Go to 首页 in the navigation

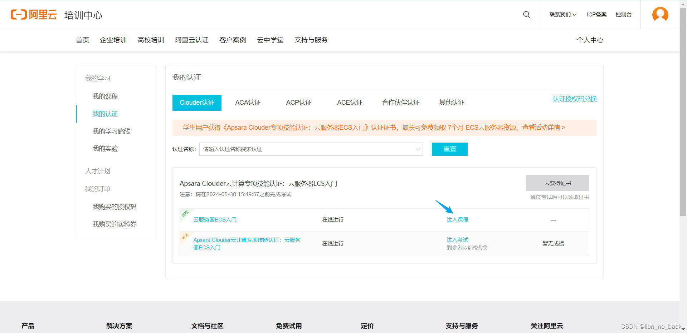(x=82, y=40)
